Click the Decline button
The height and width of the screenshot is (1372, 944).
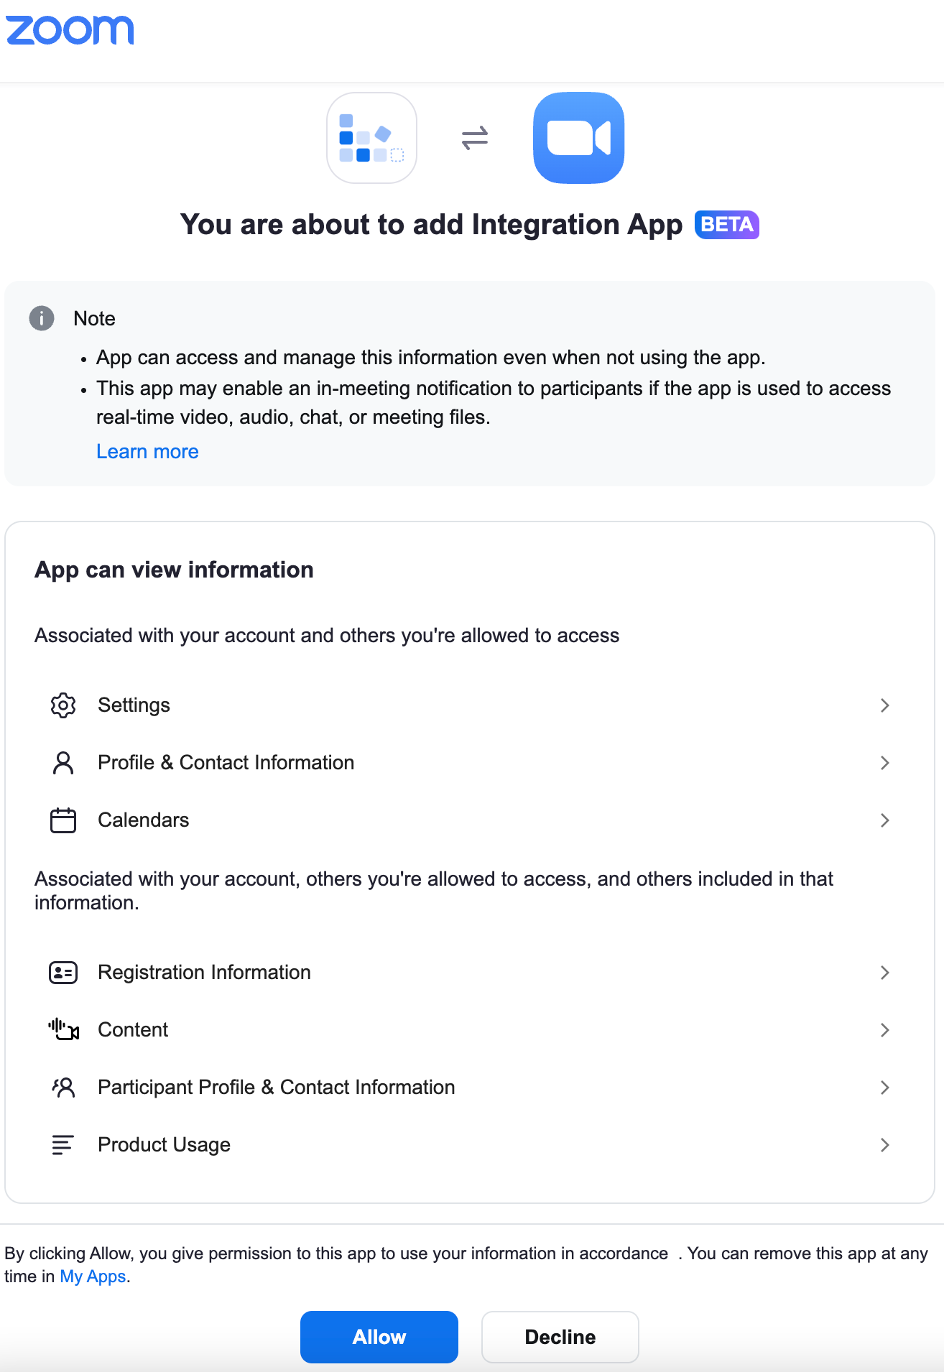560,1337
